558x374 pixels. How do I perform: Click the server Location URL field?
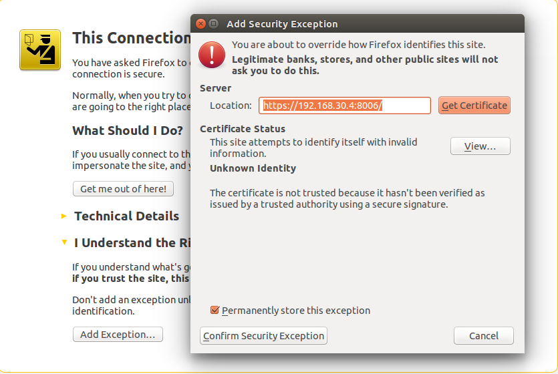tap(344, 106)
